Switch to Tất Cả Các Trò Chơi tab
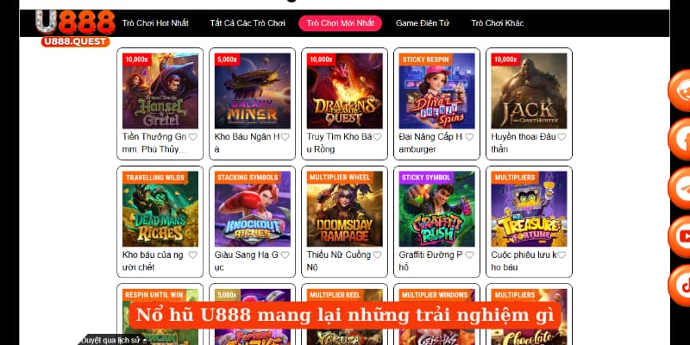The image size is (690, 345). [x=248, y=23]
